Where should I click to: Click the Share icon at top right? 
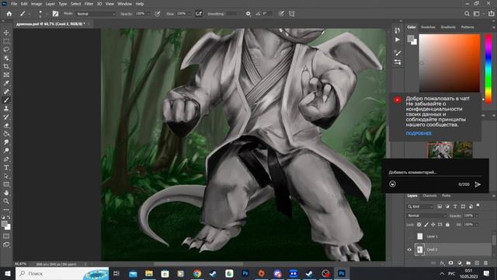tap(492, 14)
